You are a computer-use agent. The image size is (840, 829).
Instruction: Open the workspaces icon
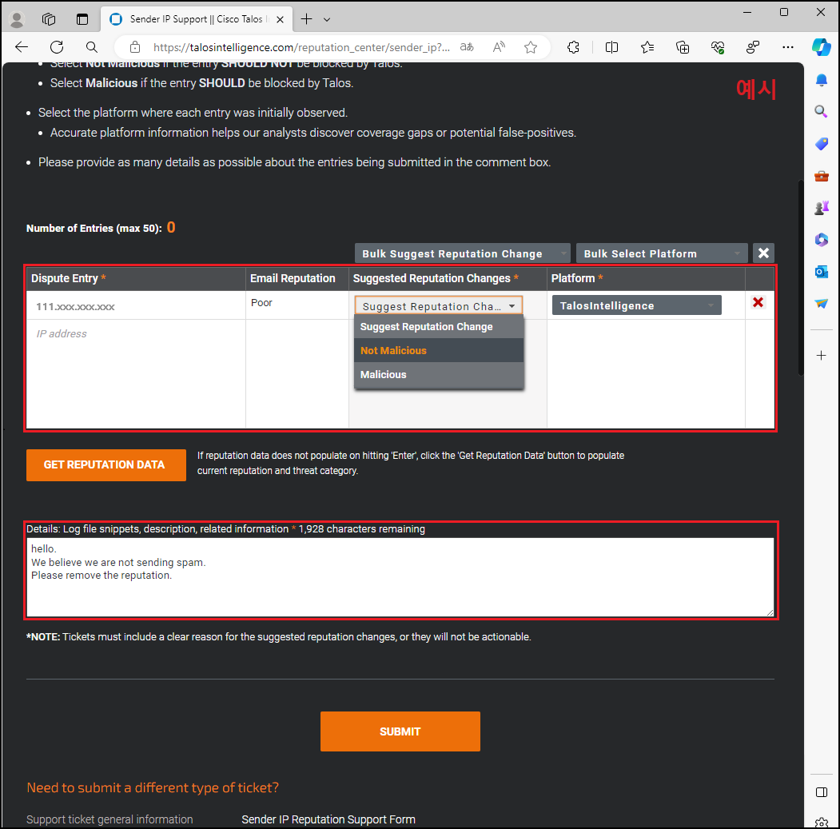pos(49,19)
